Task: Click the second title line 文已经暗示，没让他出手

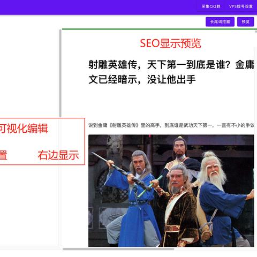Action: (x=142, y=79)
